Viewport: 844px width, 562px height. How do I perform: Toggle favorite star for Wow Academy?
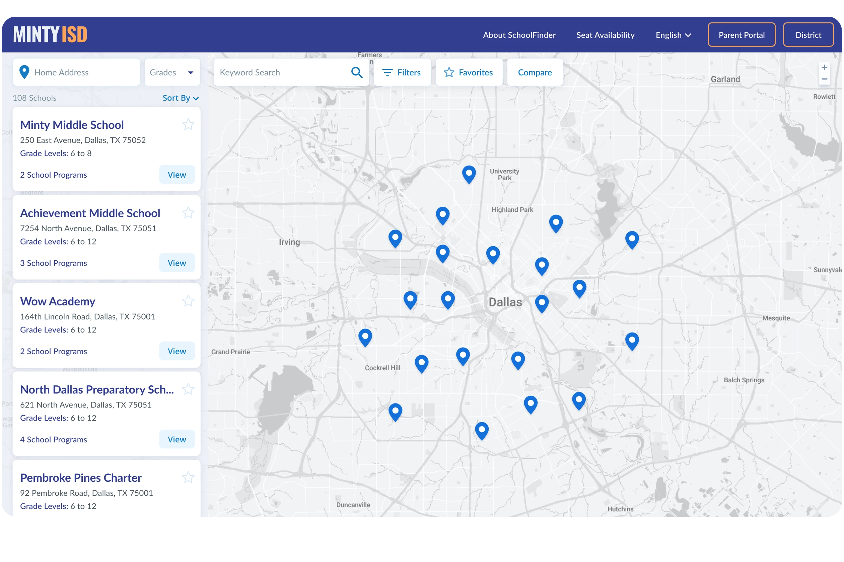tap(188, 301)
